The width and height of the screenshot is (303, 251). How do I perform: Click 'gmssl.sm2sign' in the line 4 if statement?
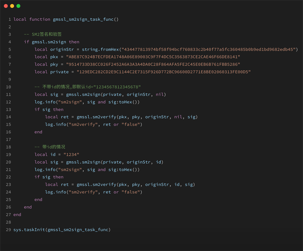point(49,42)
